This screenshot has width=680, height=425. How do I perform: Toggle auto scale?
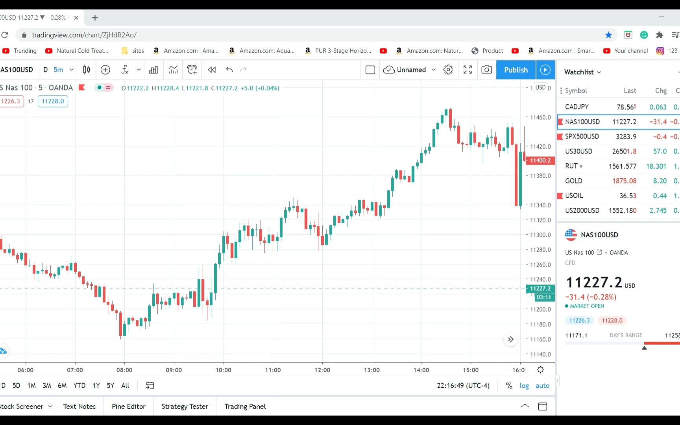pos(542,386)
